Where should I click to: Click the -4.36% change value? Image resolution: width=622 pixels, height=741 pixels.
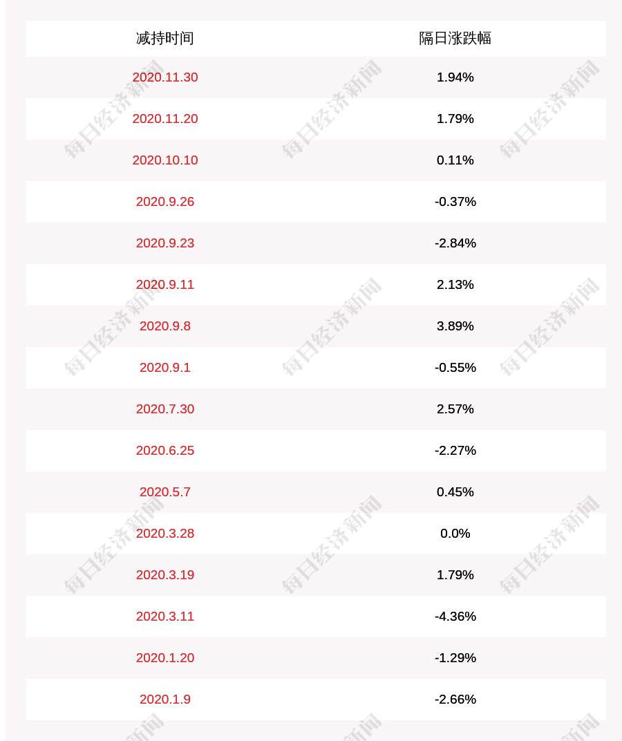455,617
